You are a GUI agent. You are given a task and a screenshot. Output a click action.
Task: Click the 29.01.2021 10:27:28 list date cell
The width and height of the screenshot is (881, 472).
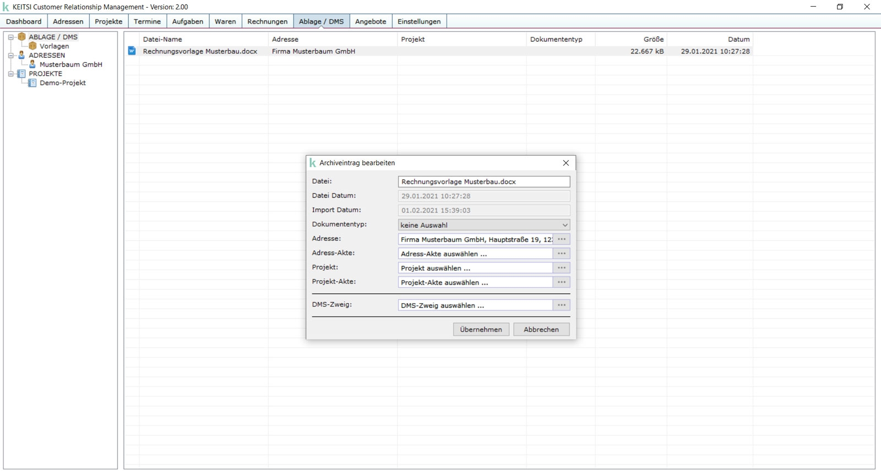coord(715,51)
